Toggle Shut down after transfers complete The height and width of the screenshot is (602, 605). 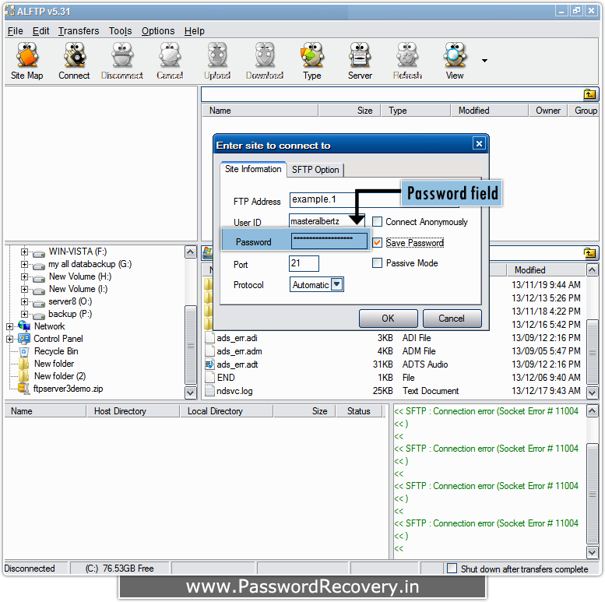[x=452, y=569]
